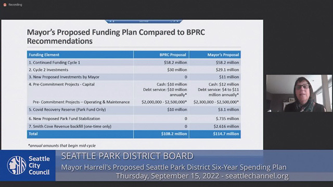
Task: Click the Recording label text
Action: (15, 5)
